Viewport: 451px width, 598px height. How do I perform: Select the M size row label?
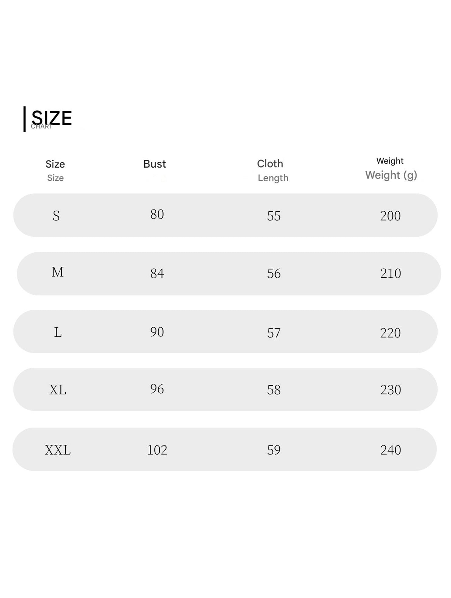[58, 272]
